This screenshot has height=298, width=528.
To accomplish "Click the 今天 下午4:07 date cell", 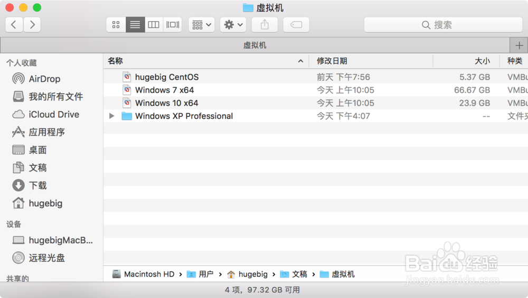I will (343, 116).
